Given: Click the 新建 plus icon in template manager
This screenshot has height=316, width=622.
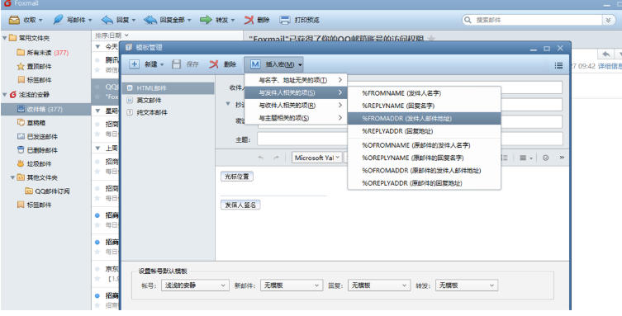Looking at the screenshot, I should pos(135,64).
